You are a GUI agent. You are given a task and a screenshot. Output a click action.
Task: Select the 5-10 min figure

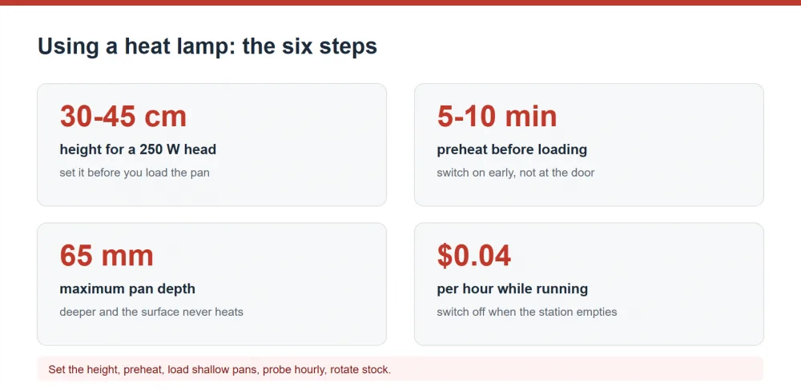(x=497, y=116)
